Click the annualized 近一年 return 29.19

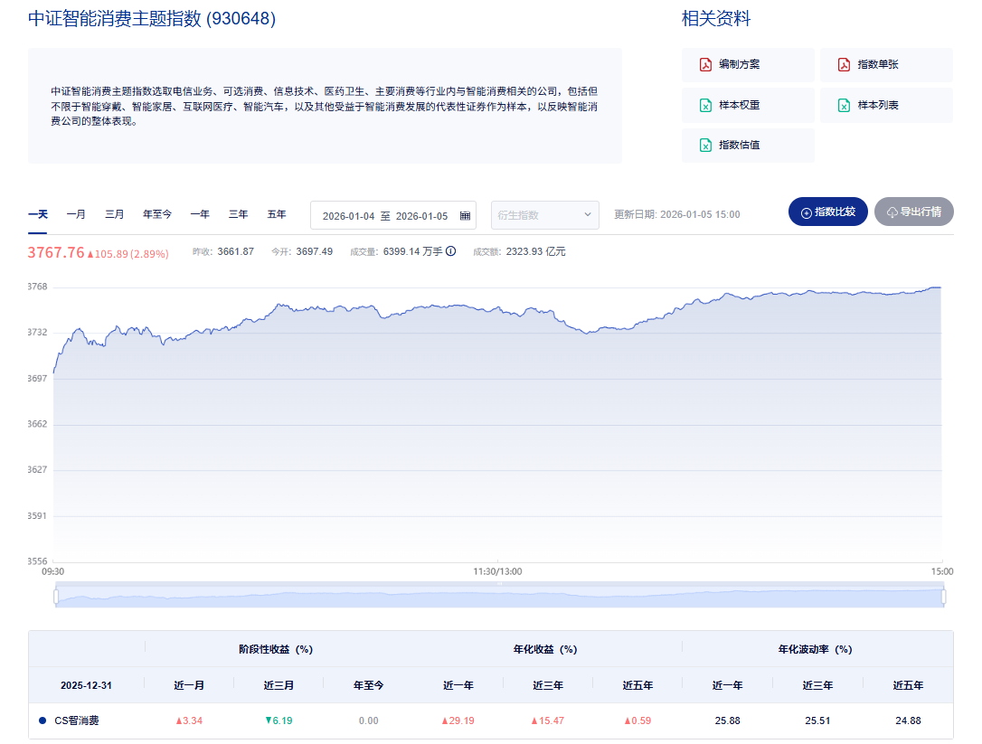458,720
